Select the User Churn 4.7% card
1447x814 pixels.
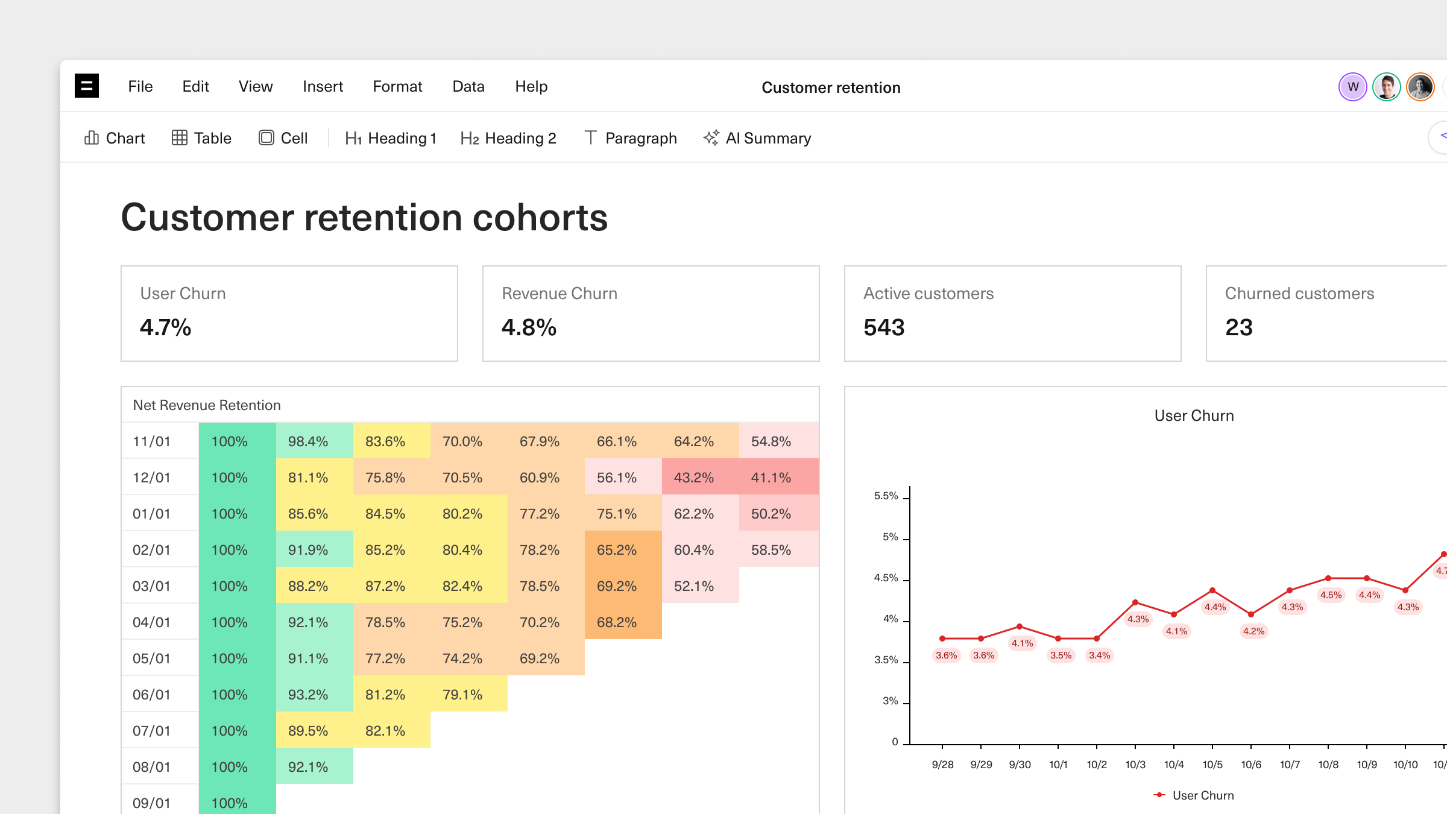[x=289, y=314]
